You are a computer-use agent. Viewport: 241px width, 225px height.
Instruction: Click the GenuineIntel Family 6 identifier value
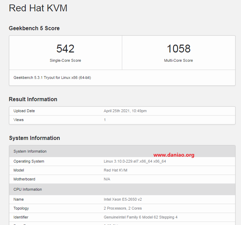point(140,217)
